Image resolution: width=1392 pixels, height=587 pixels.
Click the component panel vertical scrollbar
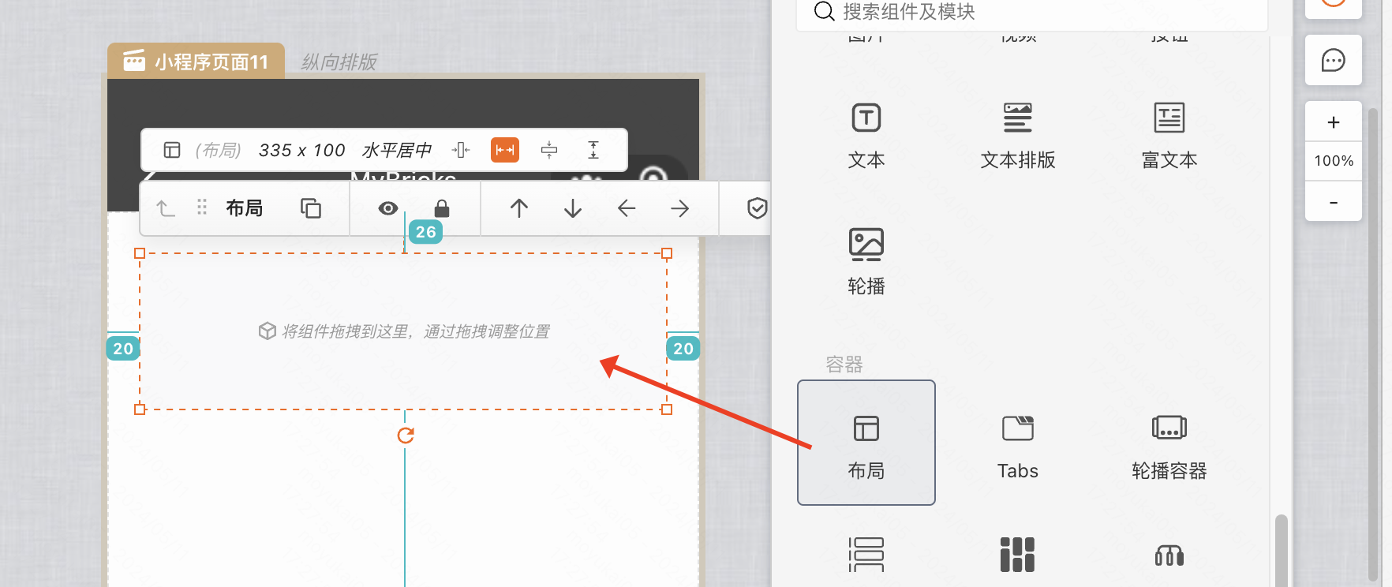[1281, 549]
